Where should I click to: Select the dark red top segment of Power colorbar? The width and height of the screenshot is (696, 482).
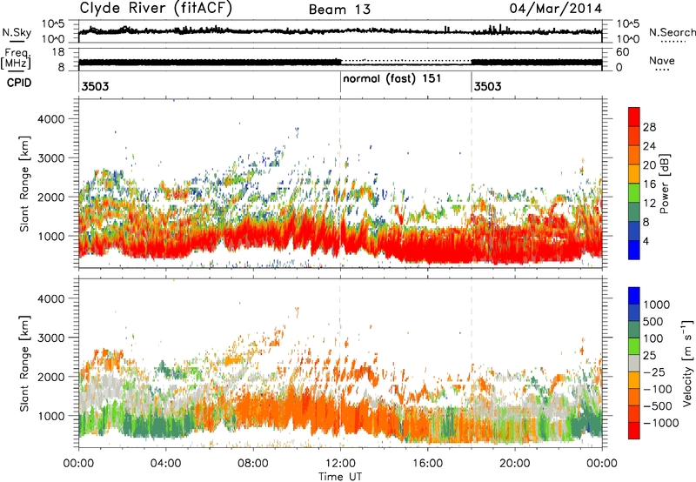(x=634, y=117)
